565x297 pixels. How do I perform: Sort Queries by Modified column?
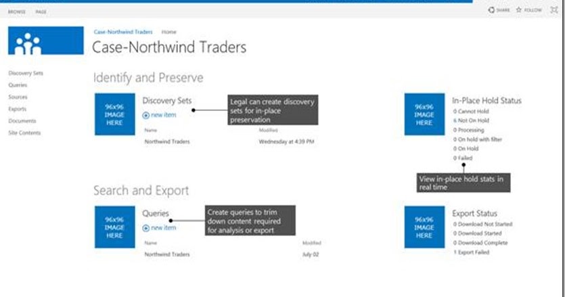click(x=312, y=243)
